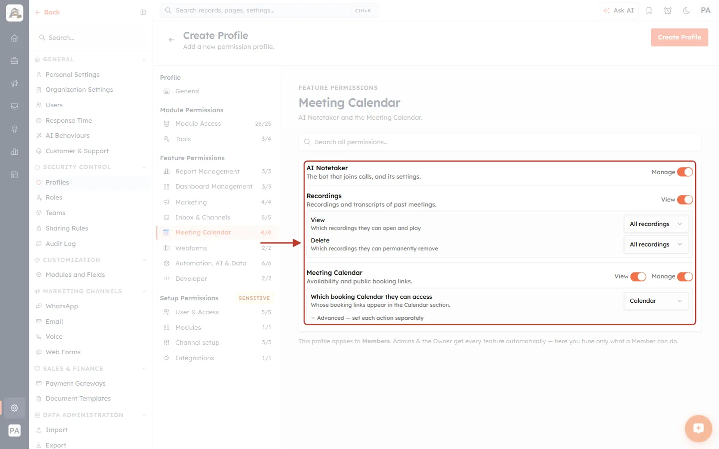Open the chat widget button at bottom right
Screen dimensions: 719x449
(698, 428)
